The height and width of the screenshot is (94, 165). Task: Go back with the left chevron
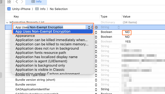tap(17, 1)
